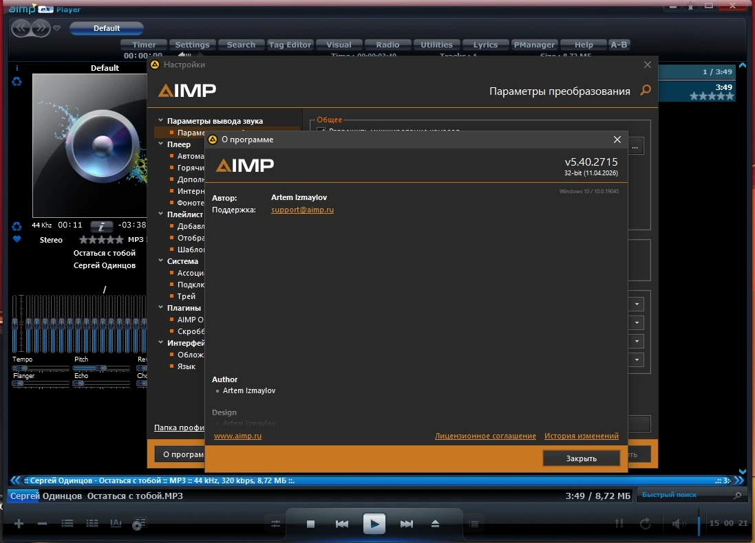Screen dimensions: 755x543
Task: Click the playlist icon right of eject
Action: pos(474,524)
